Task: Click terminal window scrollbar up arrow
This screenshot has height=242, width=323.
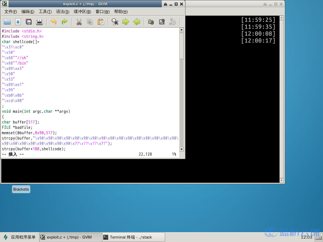Action: point(282,18)
